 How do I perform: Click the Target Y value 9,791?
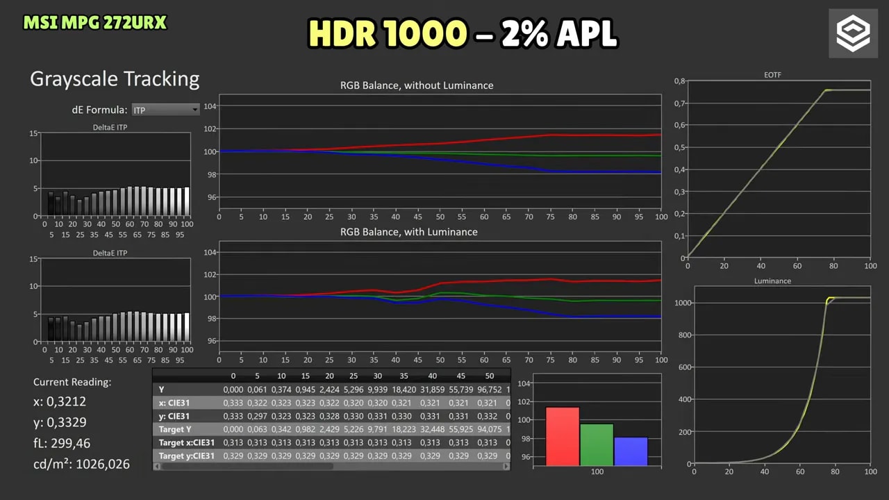click(x=379, y=429)
